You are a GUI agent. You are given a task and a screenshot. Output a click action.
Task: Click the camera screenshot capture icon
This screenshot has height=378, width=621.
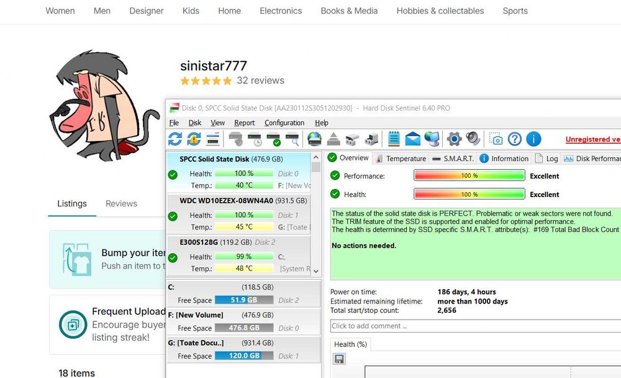coord(496,139)
